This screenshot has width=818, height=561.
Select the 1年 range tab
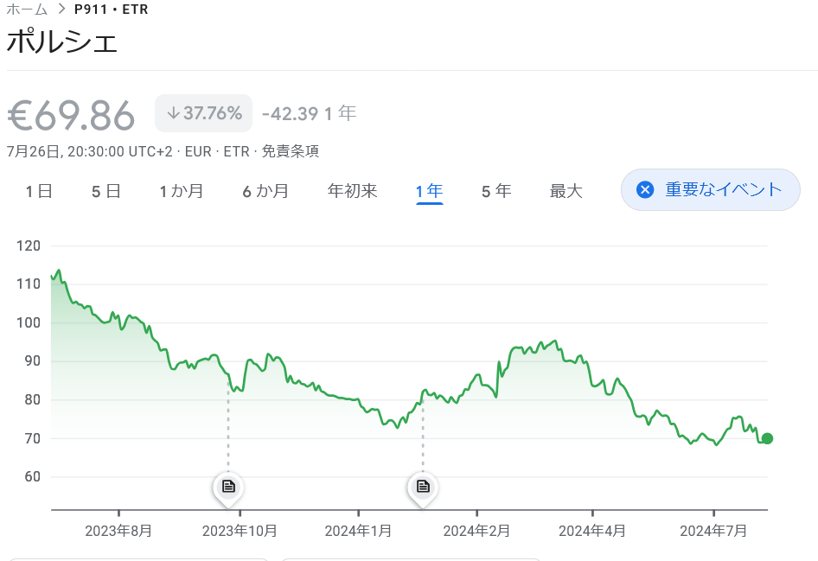point(429,191)
